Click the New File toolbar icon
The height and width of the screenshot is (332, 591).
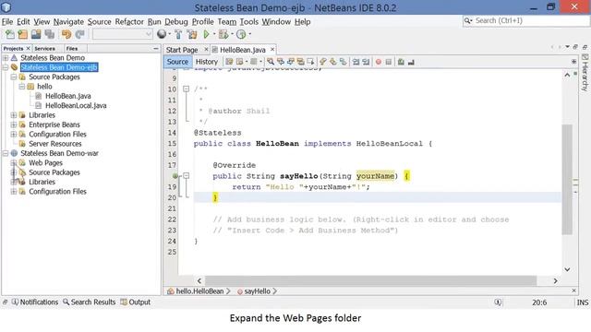(x=10, y=35)
